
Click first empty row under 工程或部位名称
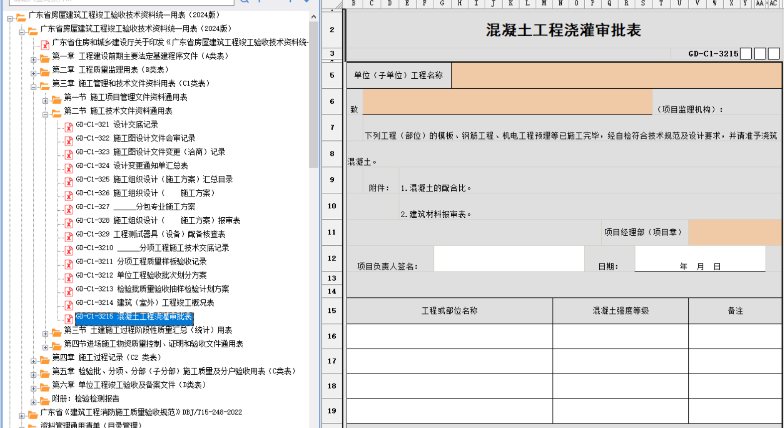(449, 336)
